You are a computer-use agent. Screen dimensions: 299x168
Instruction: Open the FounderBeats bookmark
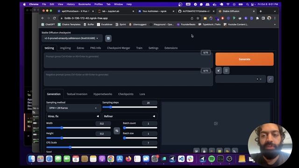(186, 24)
